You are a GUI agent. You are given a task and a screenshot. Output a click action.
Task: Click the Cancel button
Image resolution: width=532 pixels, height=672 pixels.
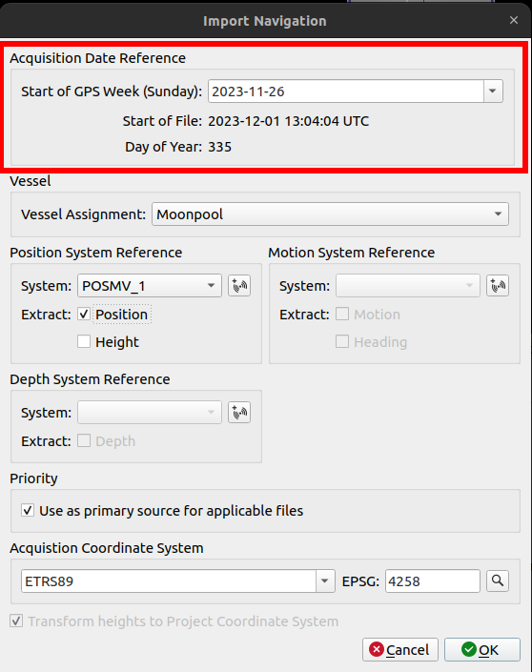[400, 650]
